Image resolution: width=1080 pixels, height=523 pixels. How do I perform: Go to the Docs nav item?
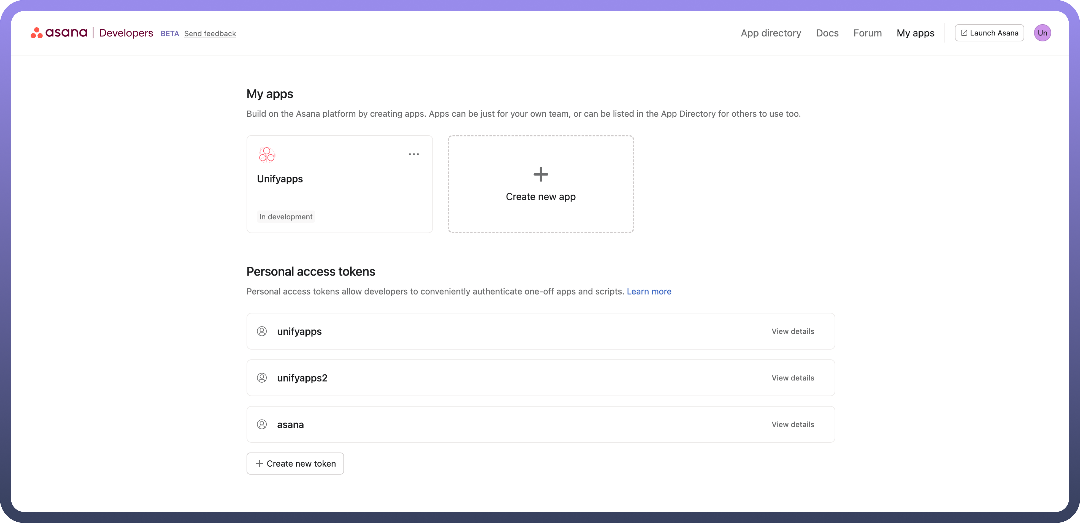click(827, 33)
